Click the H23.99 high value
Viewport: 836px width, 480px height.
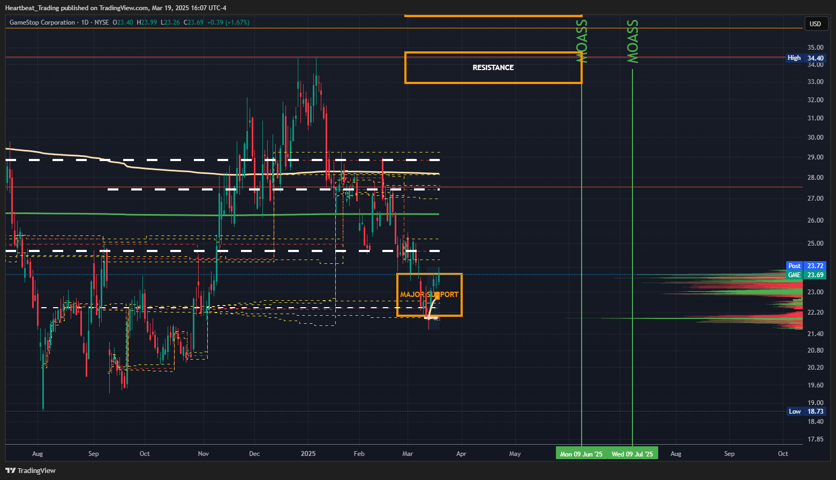click(x=147, y=22)
